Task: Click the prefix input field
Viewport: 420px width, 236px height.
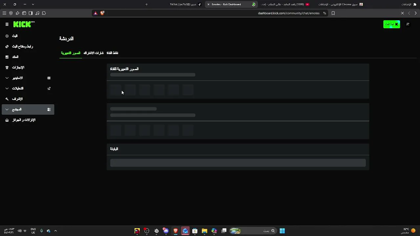Action: (238, 163)
